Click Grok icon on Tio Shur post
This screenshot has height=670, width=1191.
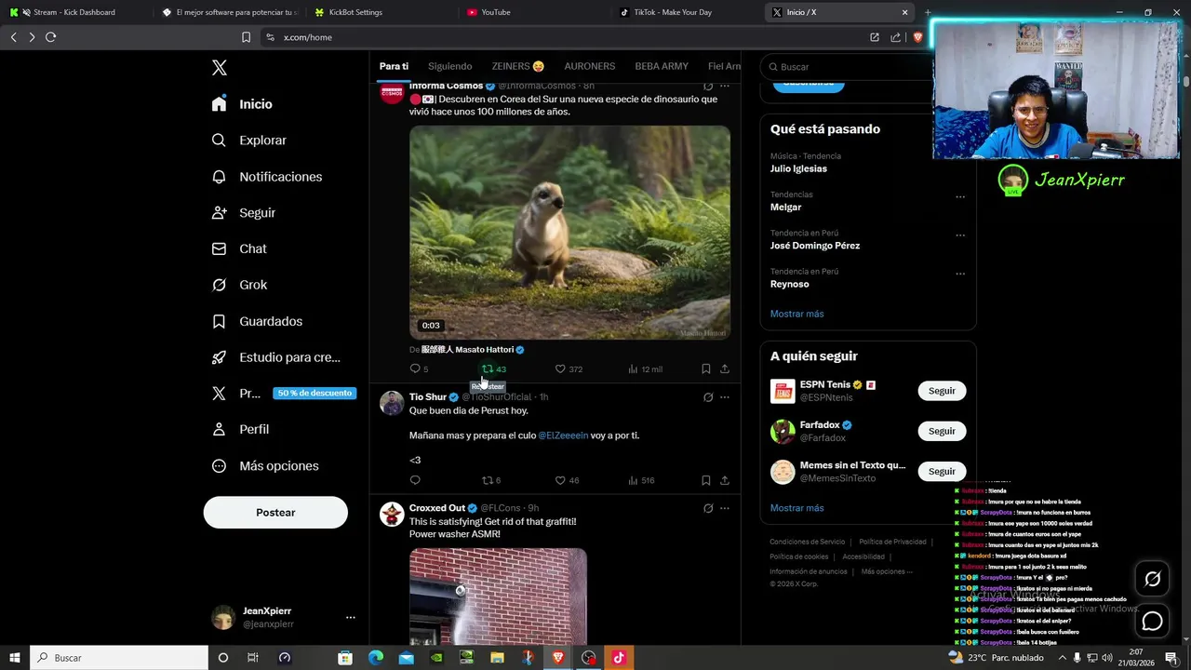708,397
